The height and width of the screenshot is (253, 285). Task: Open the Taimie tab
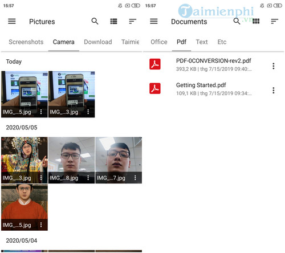[131, 42]
